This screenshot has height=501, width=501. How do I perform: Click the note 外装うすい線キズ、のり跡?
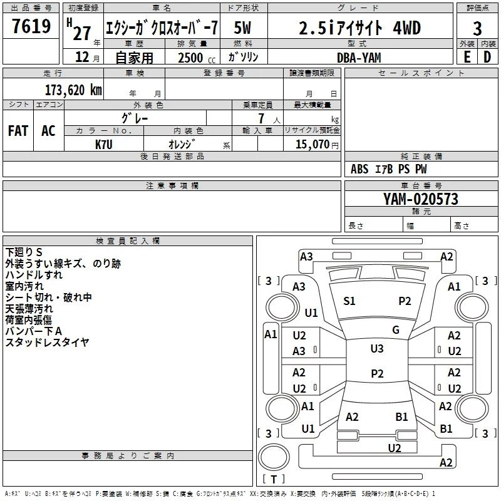coord(63,264)
